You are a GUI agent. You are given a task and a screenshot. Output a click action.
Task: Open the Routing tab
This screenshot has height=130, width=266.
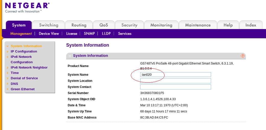coord(79,25)
